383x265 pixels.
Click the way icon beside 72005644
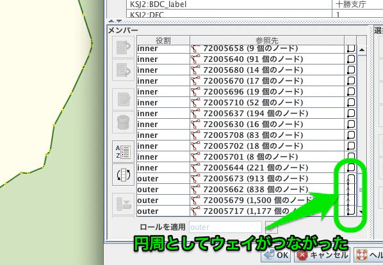coord(195,167)
